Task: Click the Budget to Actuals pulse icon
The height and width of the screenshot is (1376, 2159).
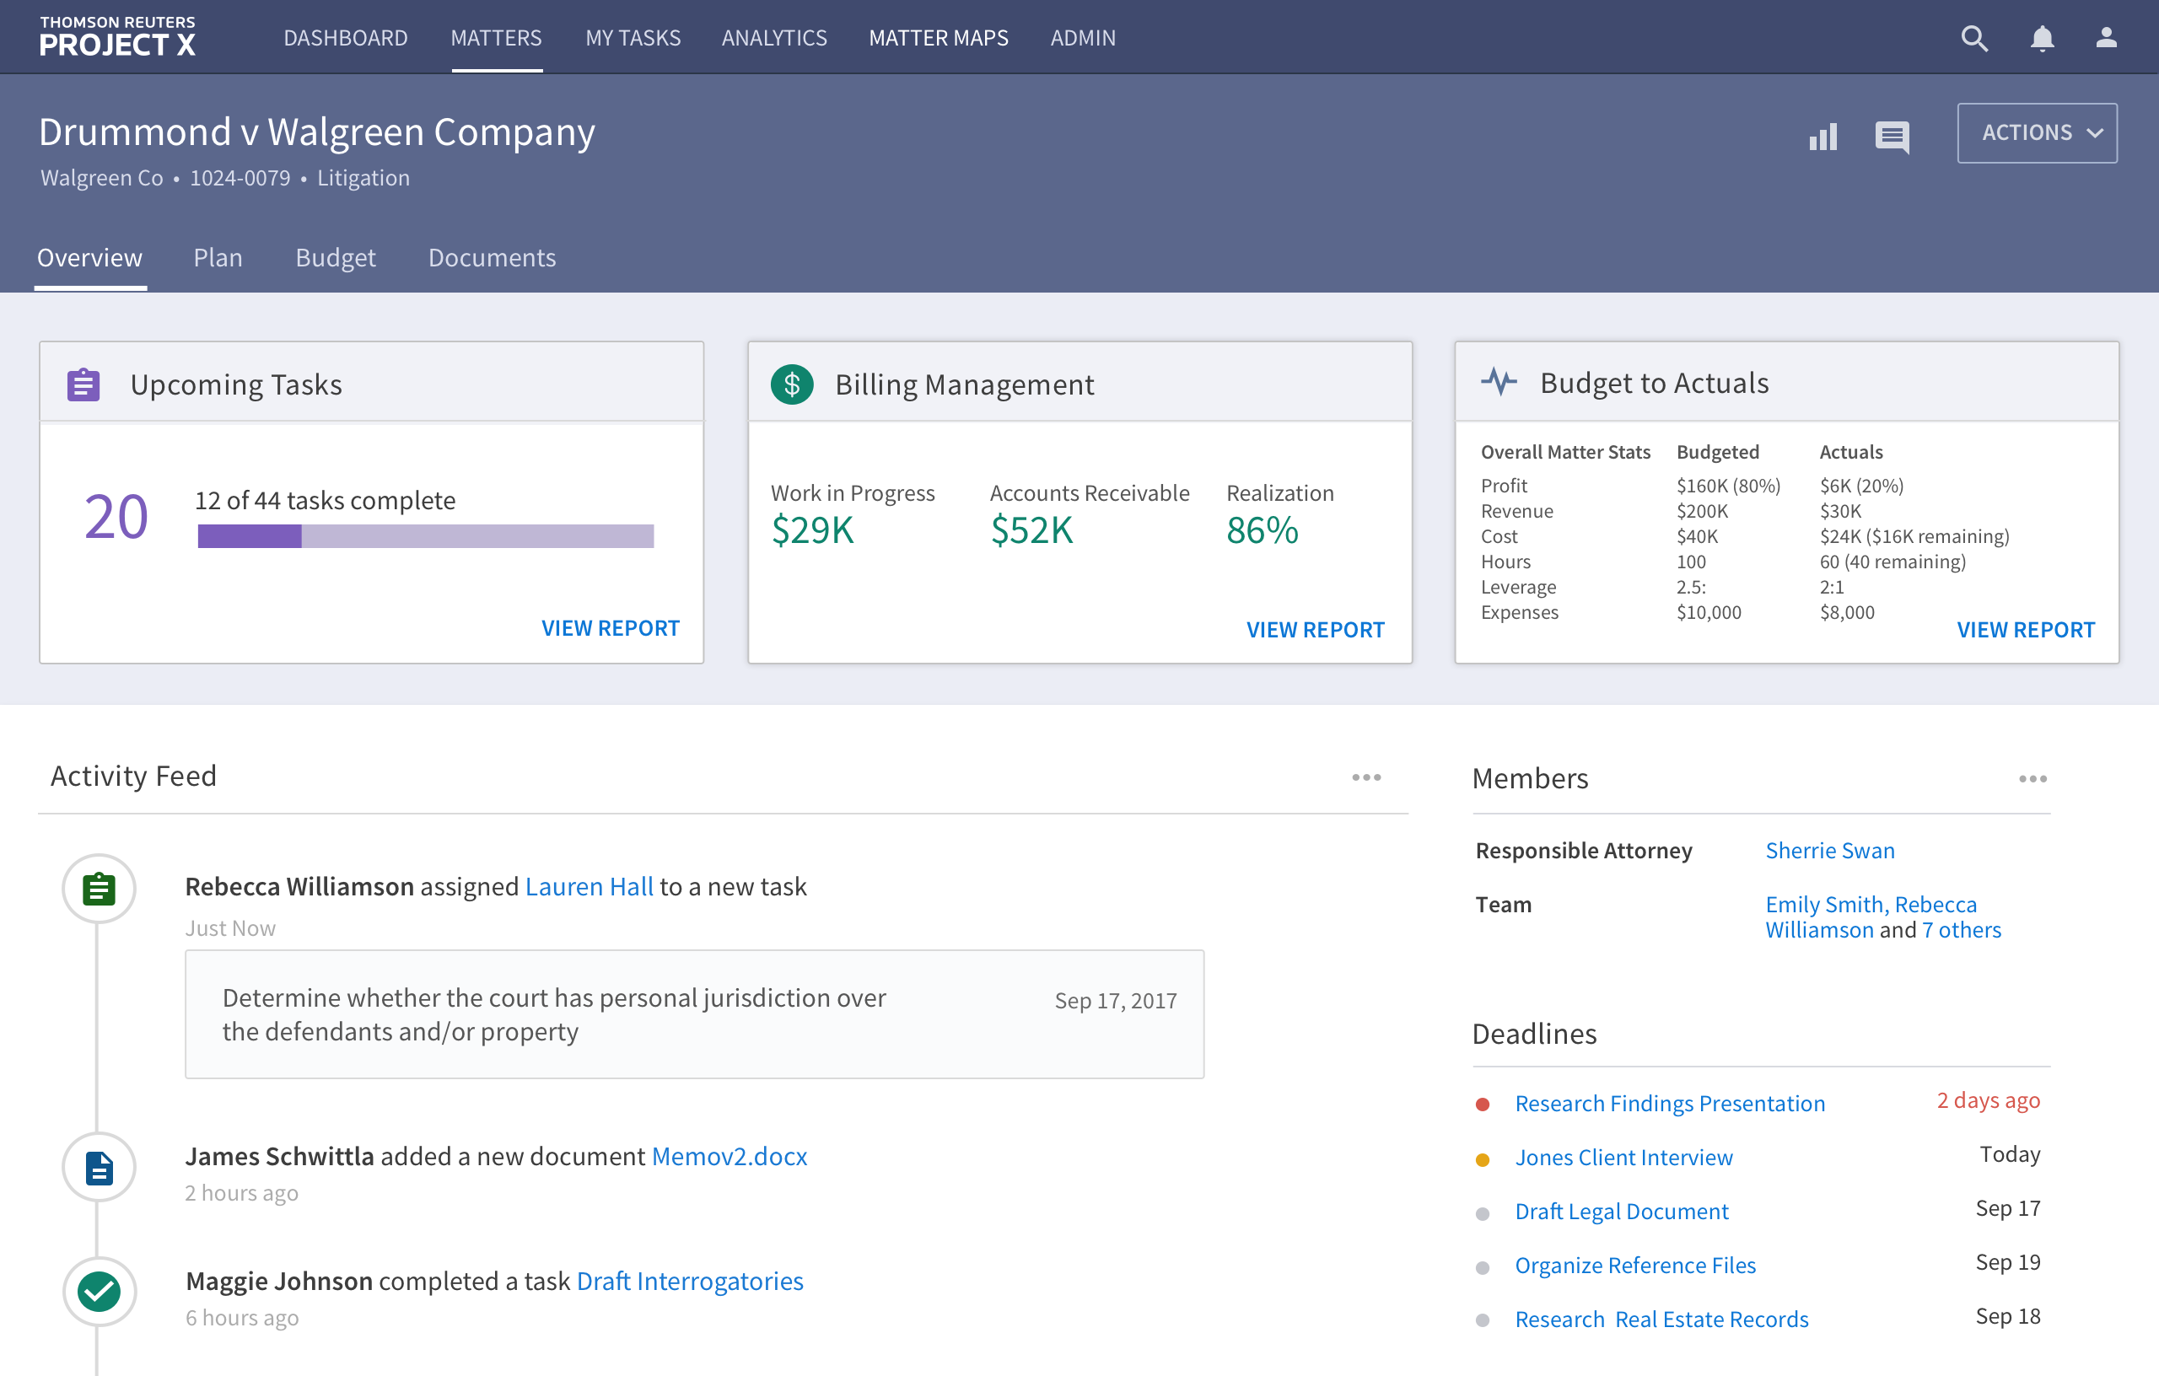Action: click(x=1498, y=382)
